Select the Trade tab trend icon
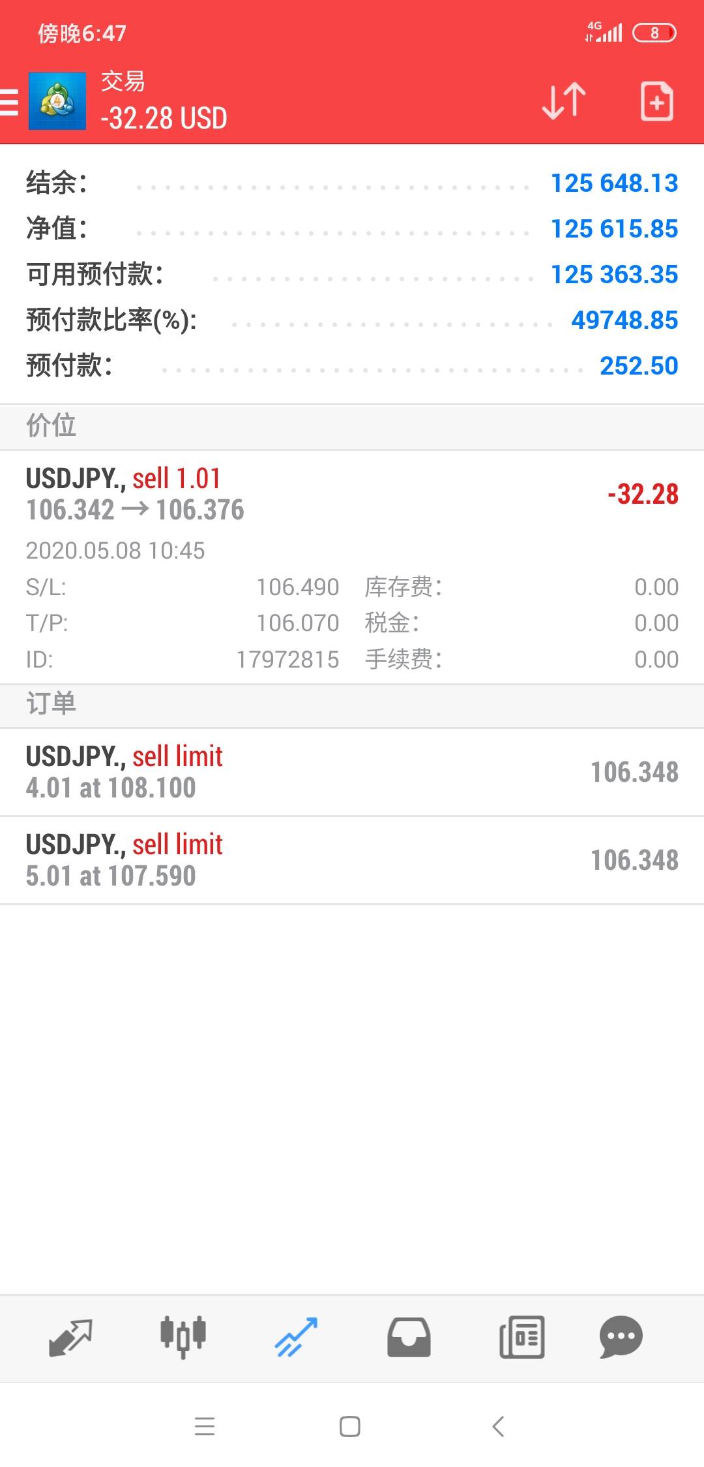Viewport: 704px width, 1467px height. click(296, 1336)
